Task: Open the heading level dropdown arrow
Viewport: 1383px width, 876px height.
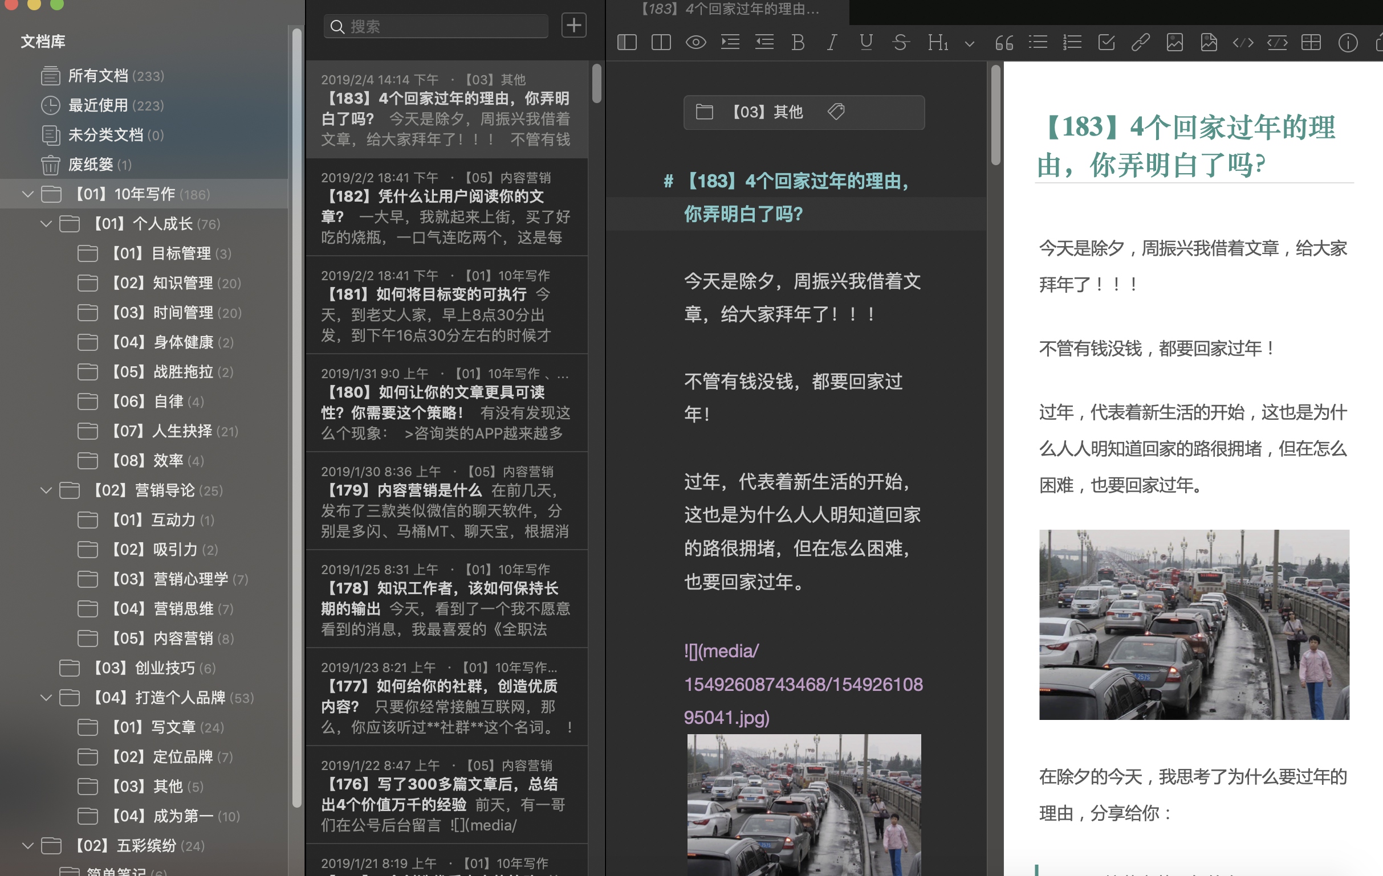Action: coord(970,44)
